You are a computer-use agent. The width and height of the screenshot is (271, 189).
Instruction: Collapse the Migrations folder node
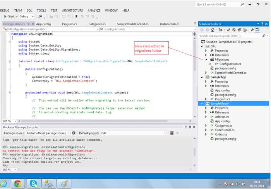(x=206, y=60)
